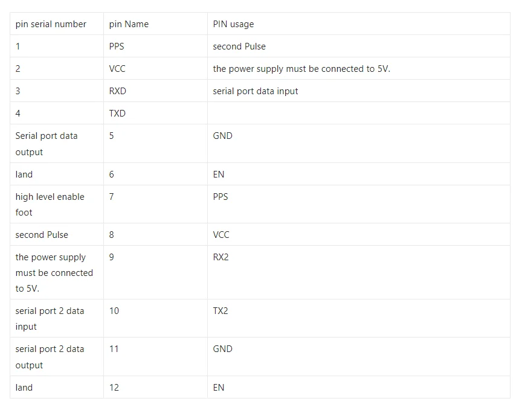Select the first VCC pin name cell
522x413 pixels.
tap(155, 69)
